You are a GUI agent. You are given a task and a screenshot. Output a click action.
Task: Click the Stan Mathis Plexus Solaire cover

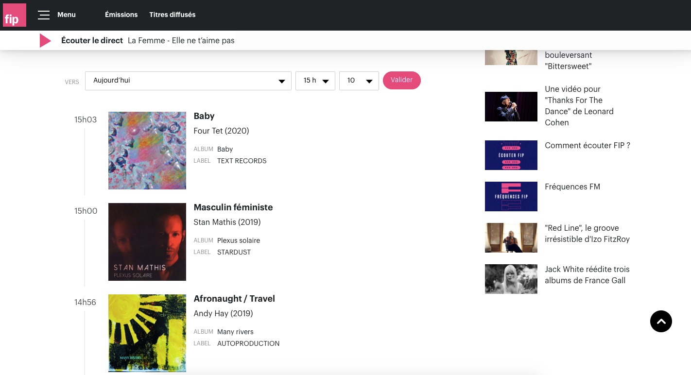147,242
